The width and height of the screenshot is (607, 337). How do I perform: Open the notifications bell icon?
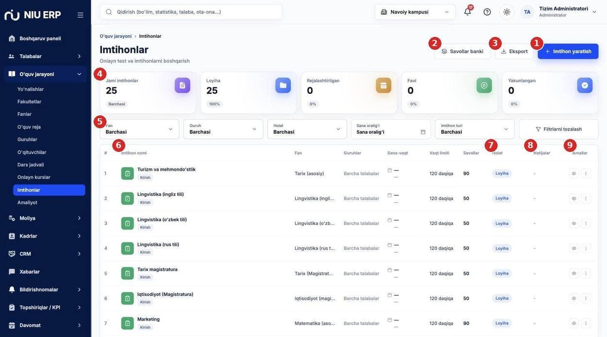click(x=468, y=12)
